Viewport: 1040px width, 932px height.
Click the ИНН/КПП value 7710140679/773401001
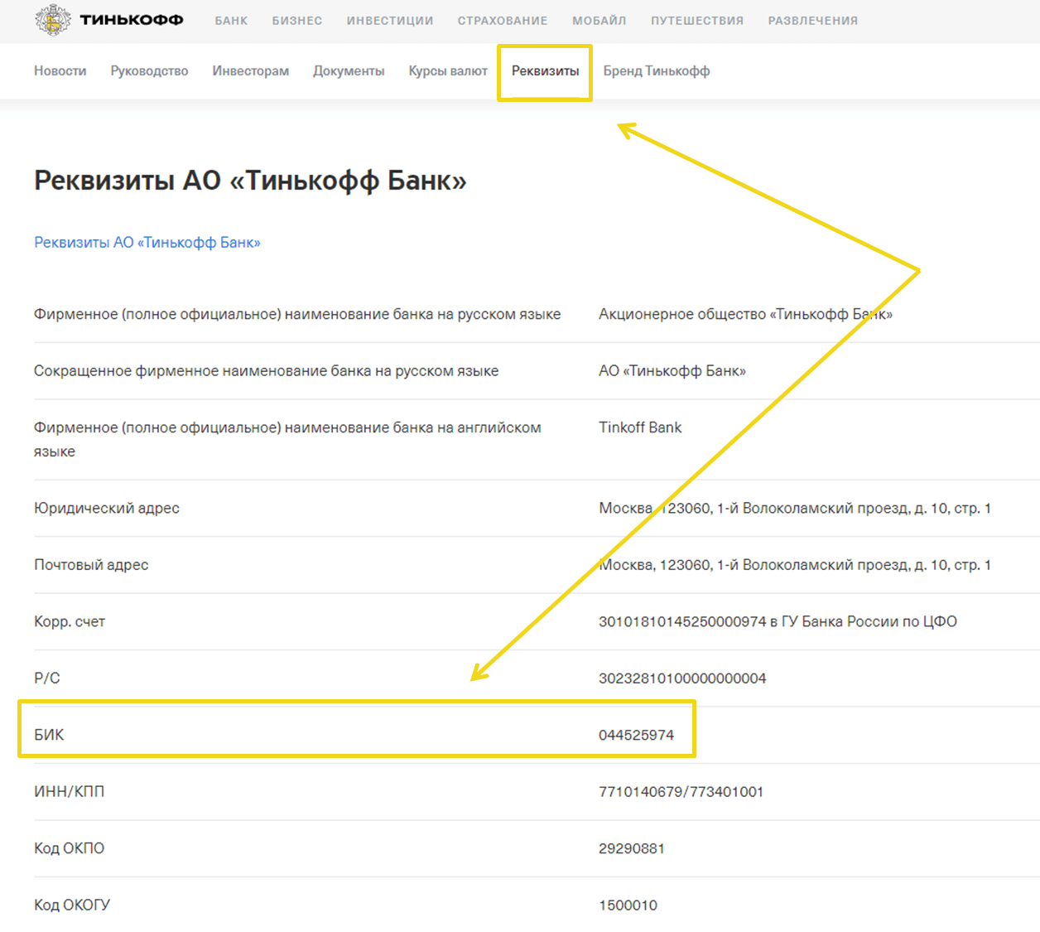coord(681,792)
